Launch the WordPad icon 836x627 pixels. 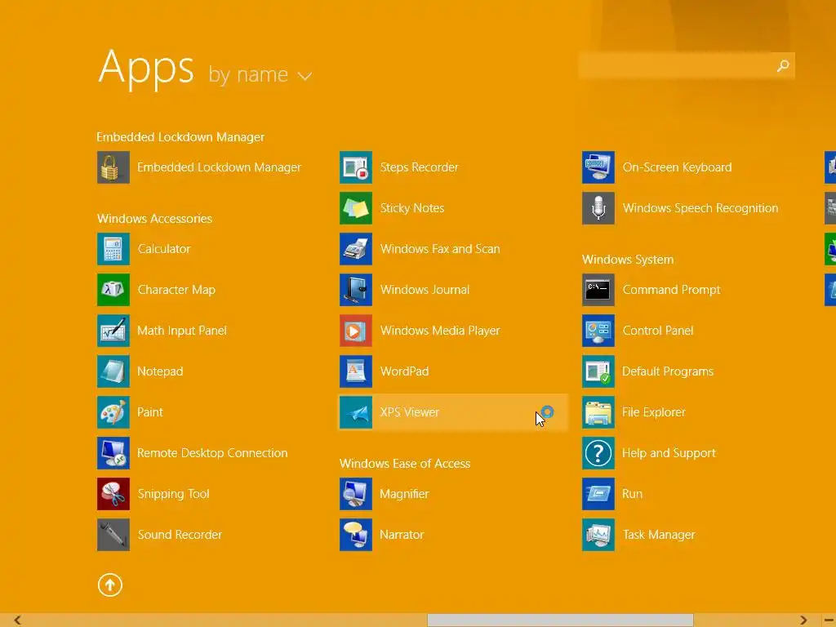[x=356, y=371]
